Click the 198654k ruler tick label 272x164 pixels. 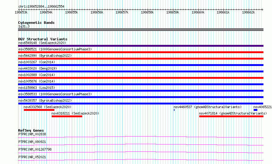46,12
